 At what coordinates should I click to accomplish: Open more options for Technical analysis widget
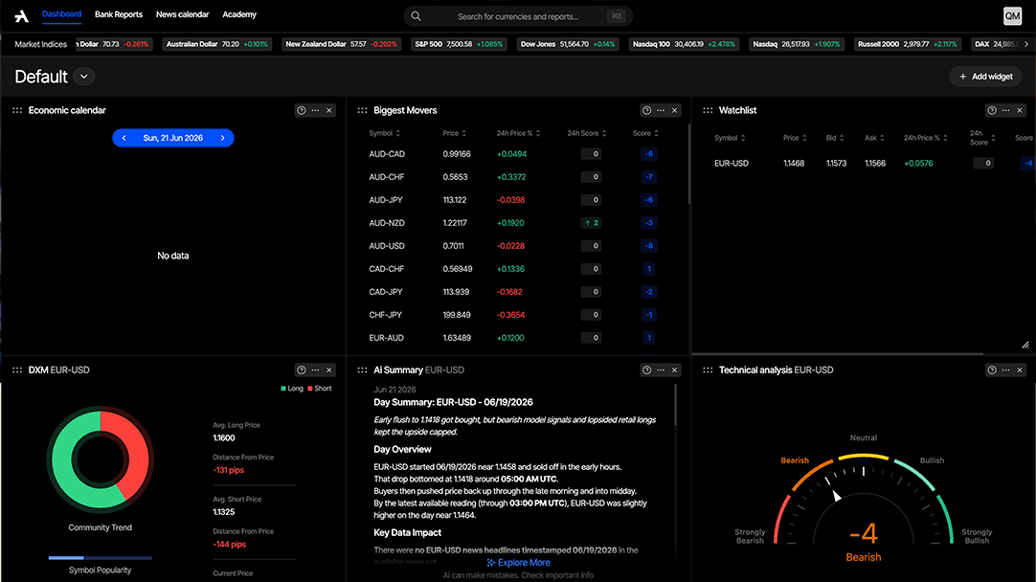pos(1005,369)
